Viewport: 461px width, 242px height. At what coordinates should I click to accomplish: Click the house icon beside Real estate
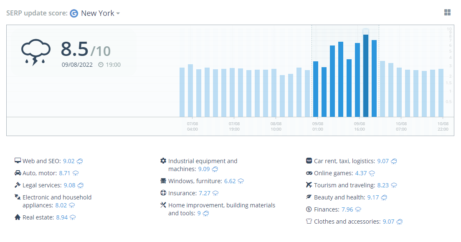pyautogui.click(x=18, y=217)
